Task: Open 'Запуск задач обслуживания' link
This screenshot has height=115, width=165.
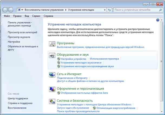Action: coord(73,108)
